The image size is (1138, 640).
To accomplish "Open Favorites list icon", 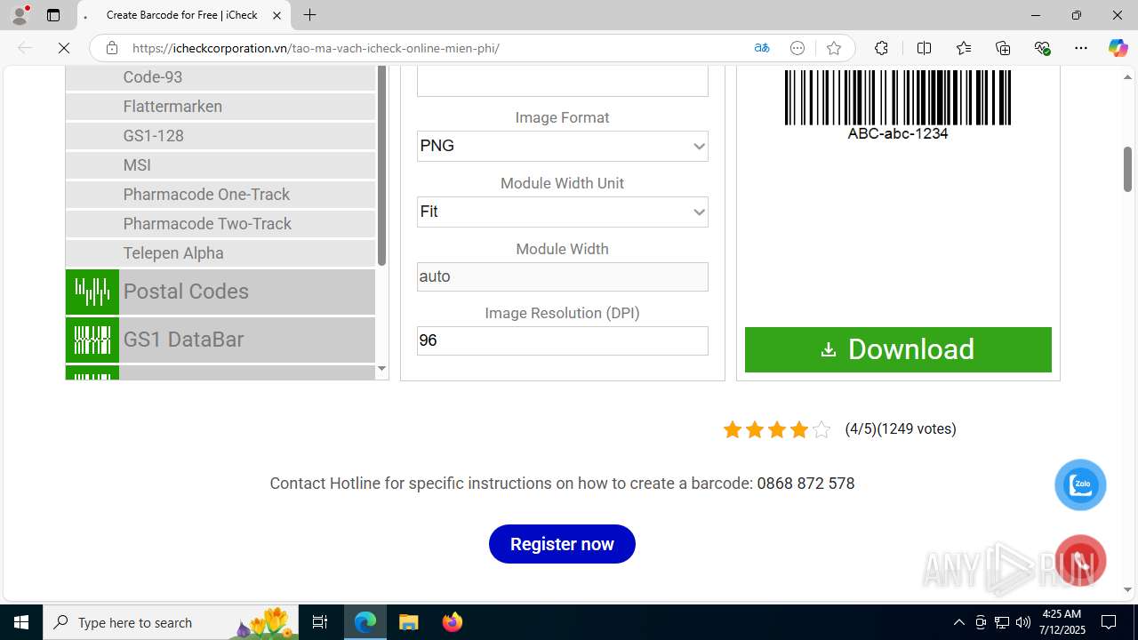I will 964,48.
